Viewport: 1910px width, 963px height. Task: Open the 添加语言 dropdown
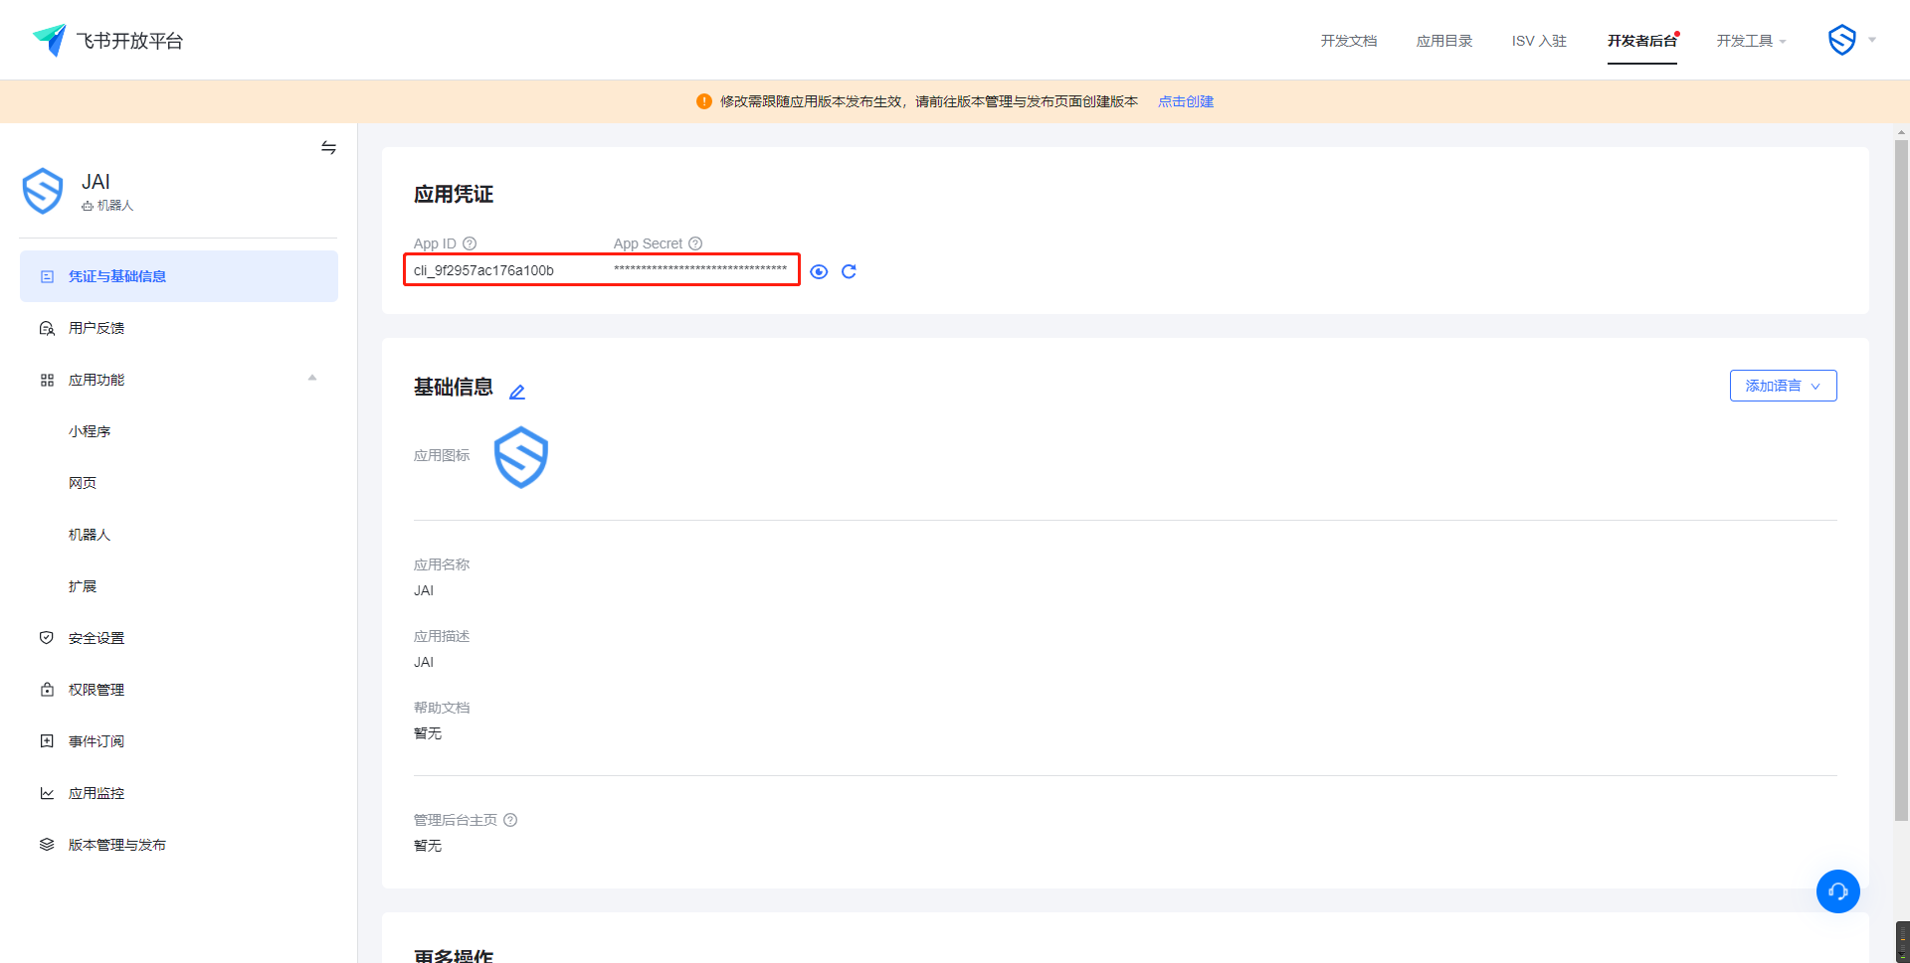point(1783,386)
